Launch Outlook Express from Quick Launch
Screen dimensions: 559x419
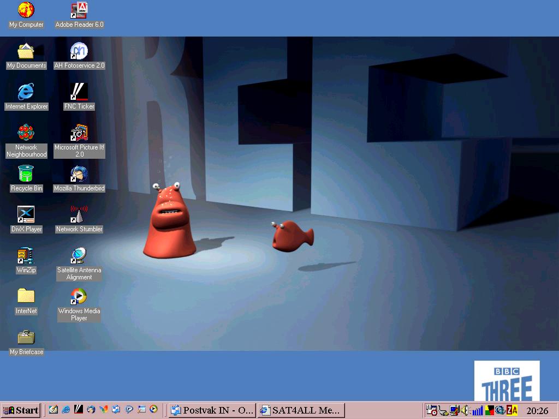[x=116, y=410]
